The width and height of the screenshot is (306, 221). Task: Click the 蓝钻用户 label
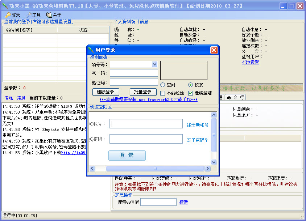252,57
